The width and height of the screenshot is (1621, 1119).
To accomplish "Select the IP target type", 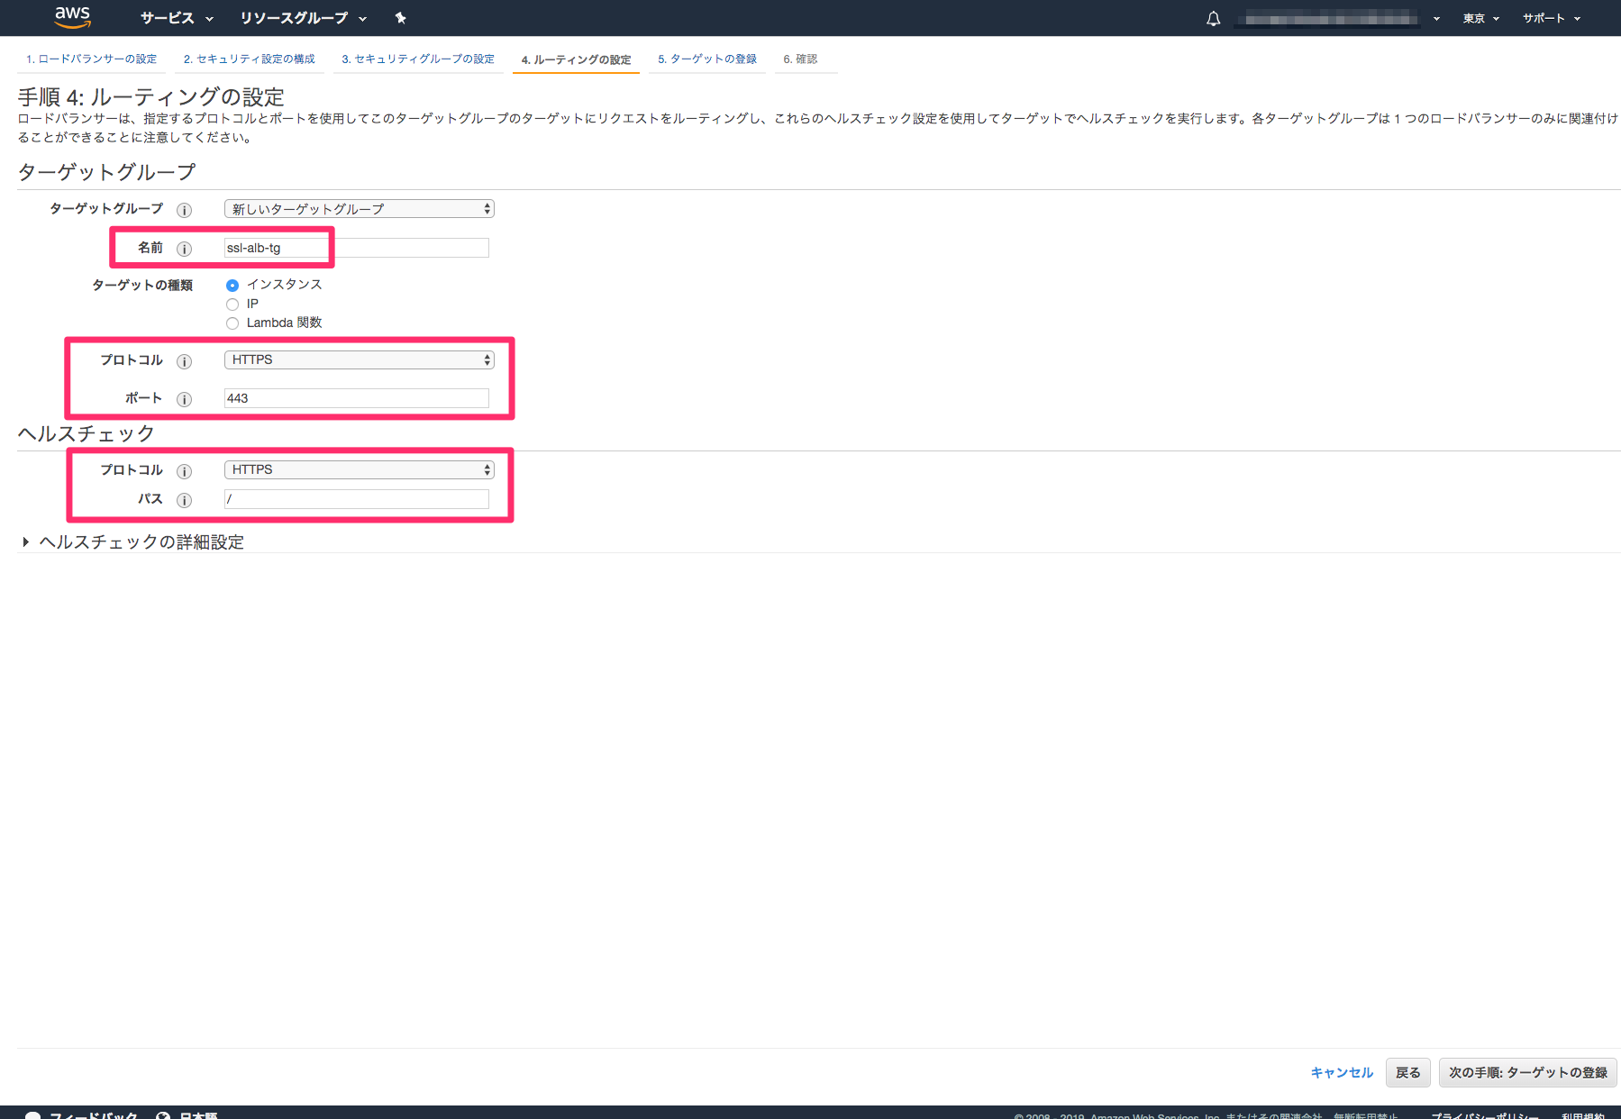I will tap(232, 304).
